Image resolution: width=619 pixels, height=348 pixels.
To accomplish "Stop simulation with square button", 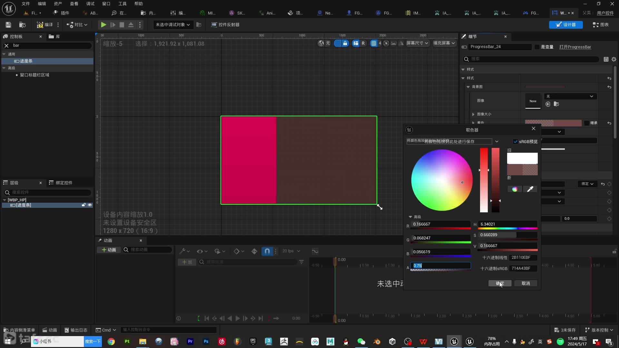I will [x=122, y=25].
